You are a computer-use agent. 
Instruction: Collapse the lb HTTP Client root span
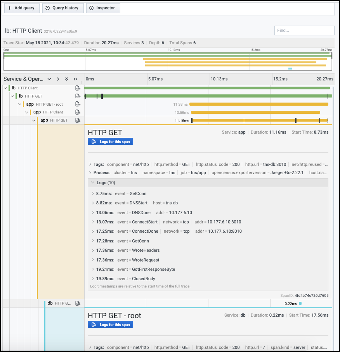point(5,88)
